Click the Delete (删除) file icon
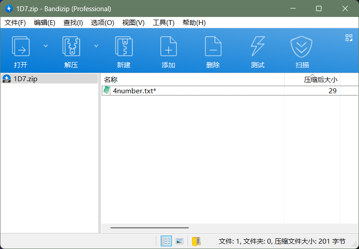This screenshot has width=359, height=249. tap(213, 46)
